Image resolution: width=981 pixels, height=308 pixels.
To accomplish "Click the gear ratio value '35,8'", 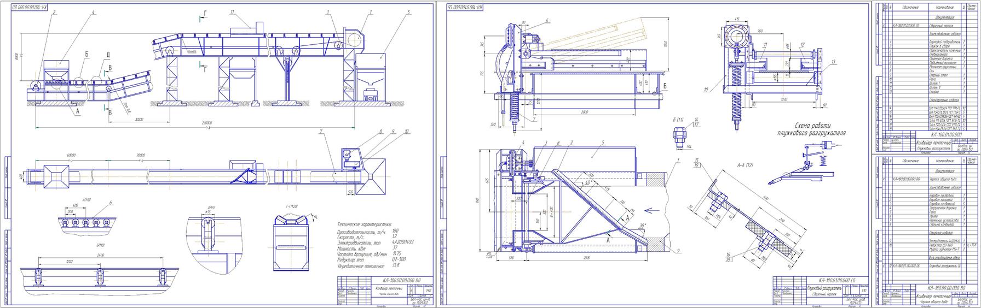I will [x=396, y=265].
